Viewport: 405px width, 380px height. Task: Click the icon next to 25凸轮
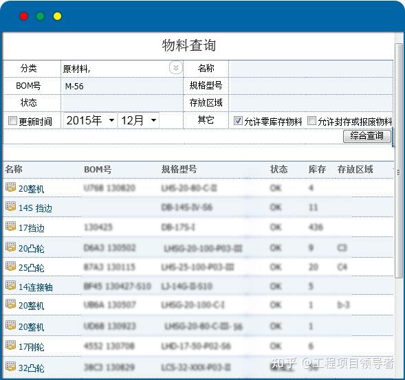pos(10,266)
